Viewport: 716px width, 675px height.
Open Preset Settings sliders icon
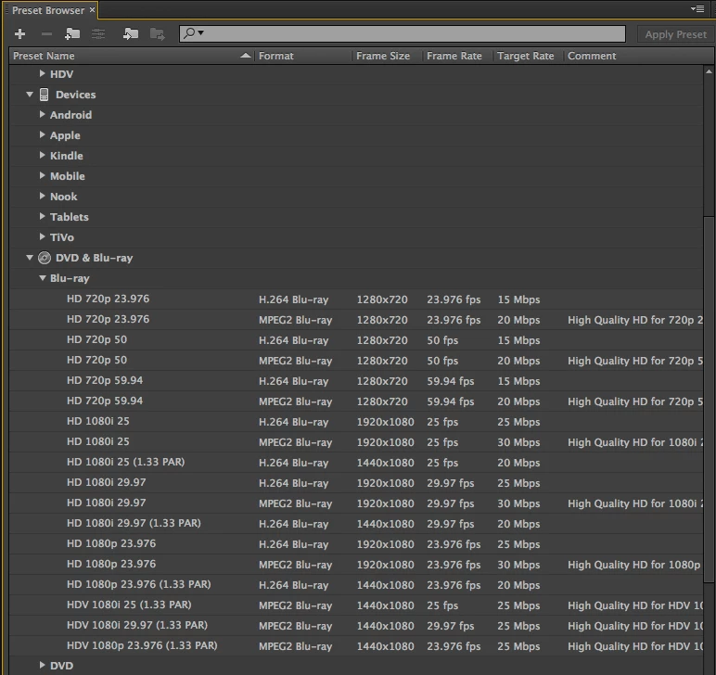click(98, 33)
